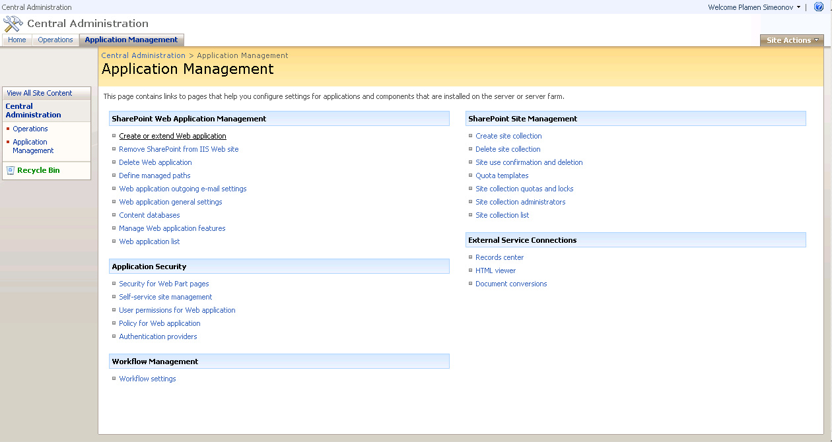Click the Recycle Bin icon in sidebar

(x=11, y=170)
